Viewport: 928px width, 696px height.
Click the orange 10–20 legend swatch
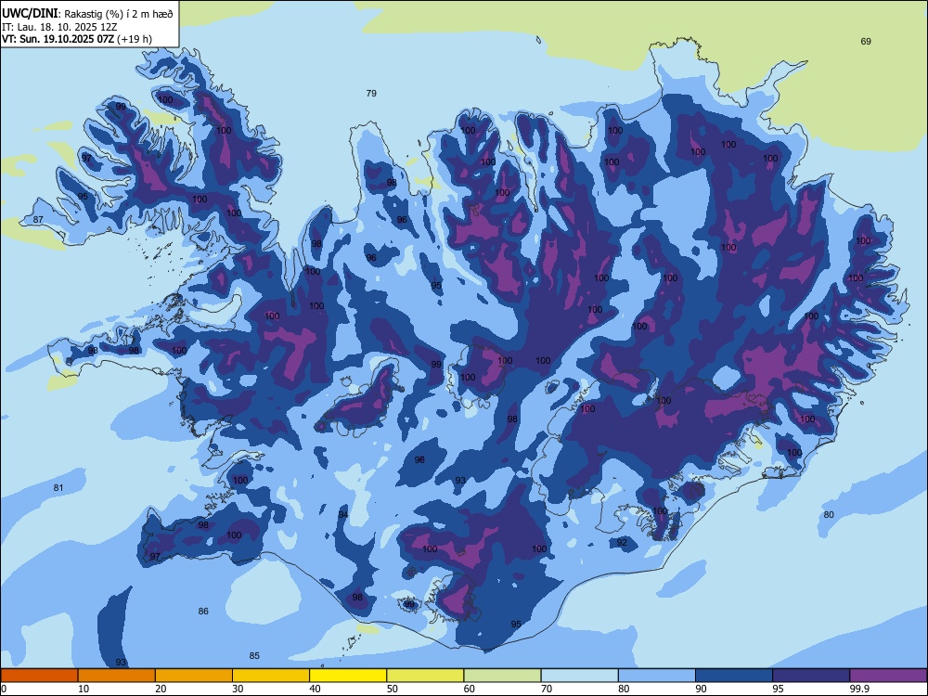pos(117,676)
